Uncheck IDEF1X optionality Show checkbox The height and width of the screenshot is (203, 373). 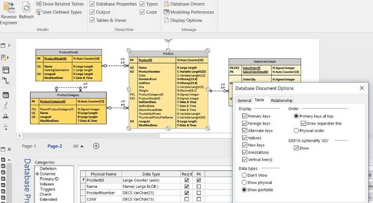click(x=296, y=148)
